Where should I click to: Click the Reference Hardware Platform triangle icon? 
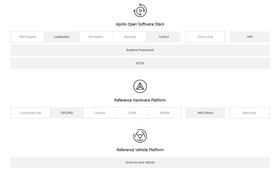[x=140, y=86]
